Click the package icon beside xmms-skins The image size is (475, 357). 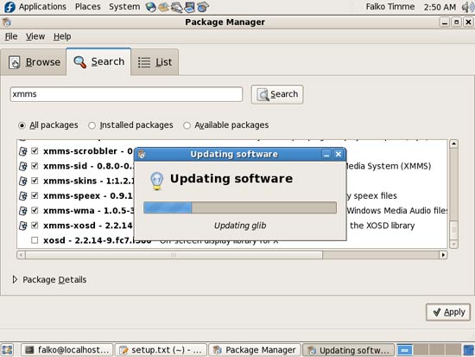pos(23,181)
